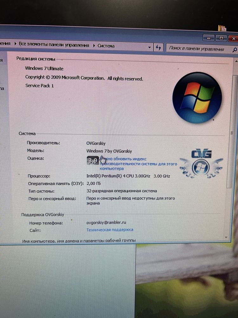Click the Windows 7 orb logo
The width and height of the screenshot is (238, 318).
coord(197,98)
